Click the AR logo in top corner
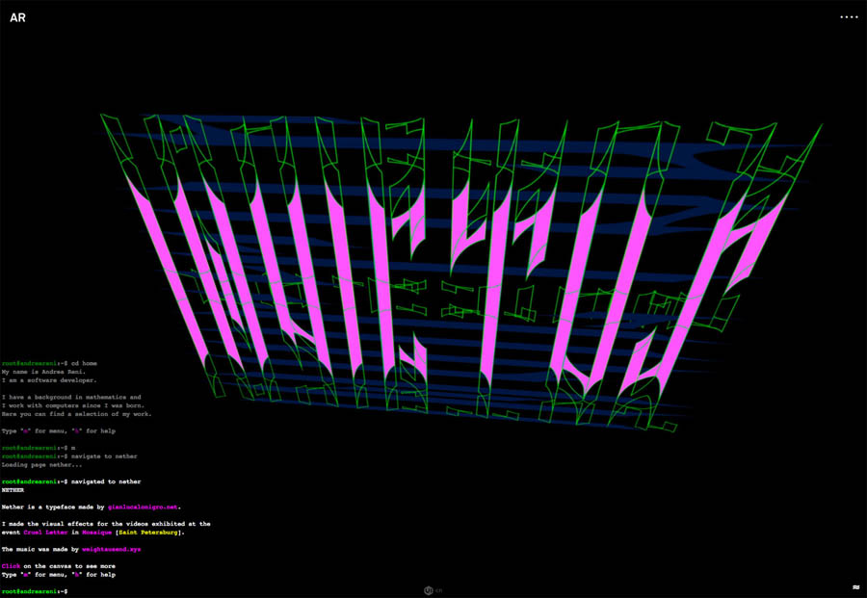867x598 pixels. point(17,17)
